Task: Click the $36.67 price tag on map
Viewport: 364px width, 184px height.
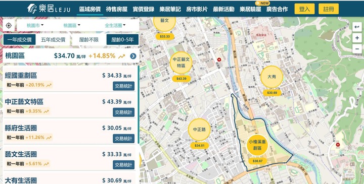Action: pos(257,161)
